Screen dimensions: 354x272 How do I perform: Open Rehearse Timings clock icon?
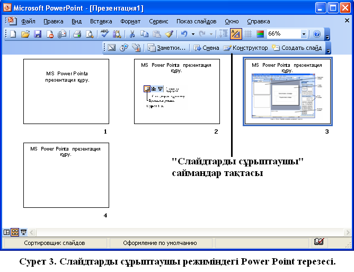(x=123, y=48)
